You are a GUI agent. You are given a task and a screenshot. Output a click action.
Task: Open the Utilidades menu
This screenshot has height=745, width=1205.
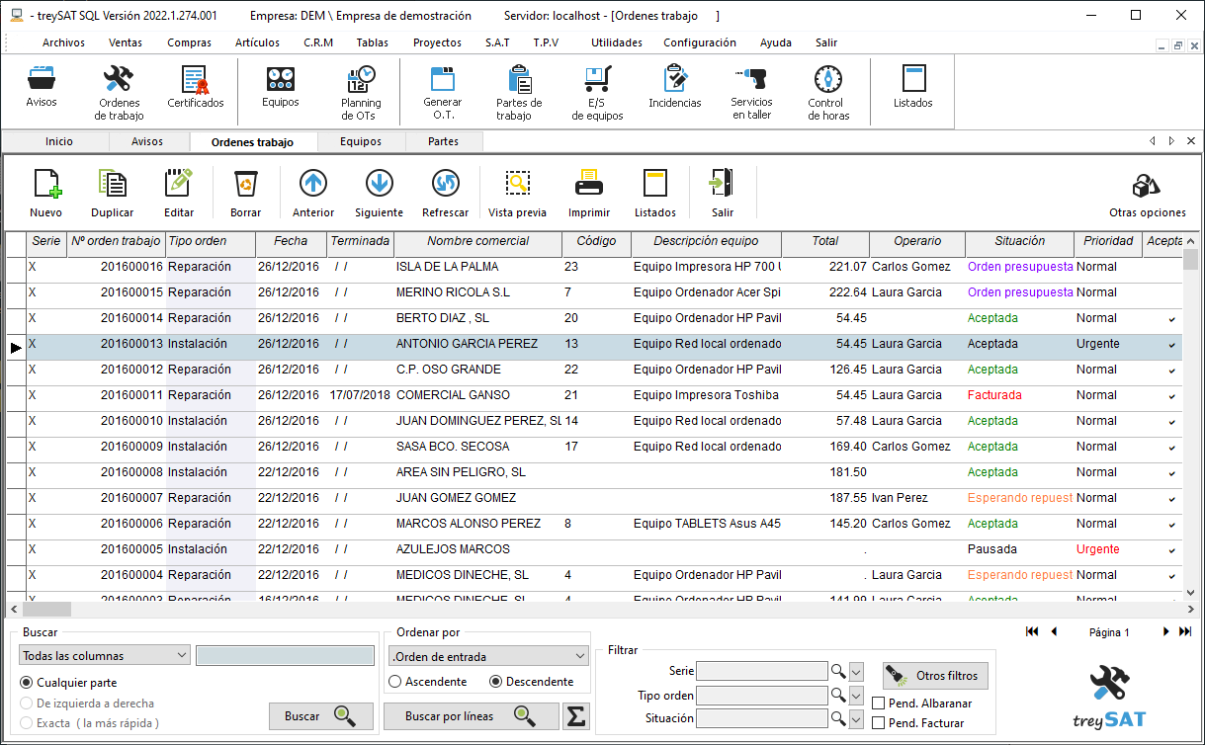click(617, 42)
